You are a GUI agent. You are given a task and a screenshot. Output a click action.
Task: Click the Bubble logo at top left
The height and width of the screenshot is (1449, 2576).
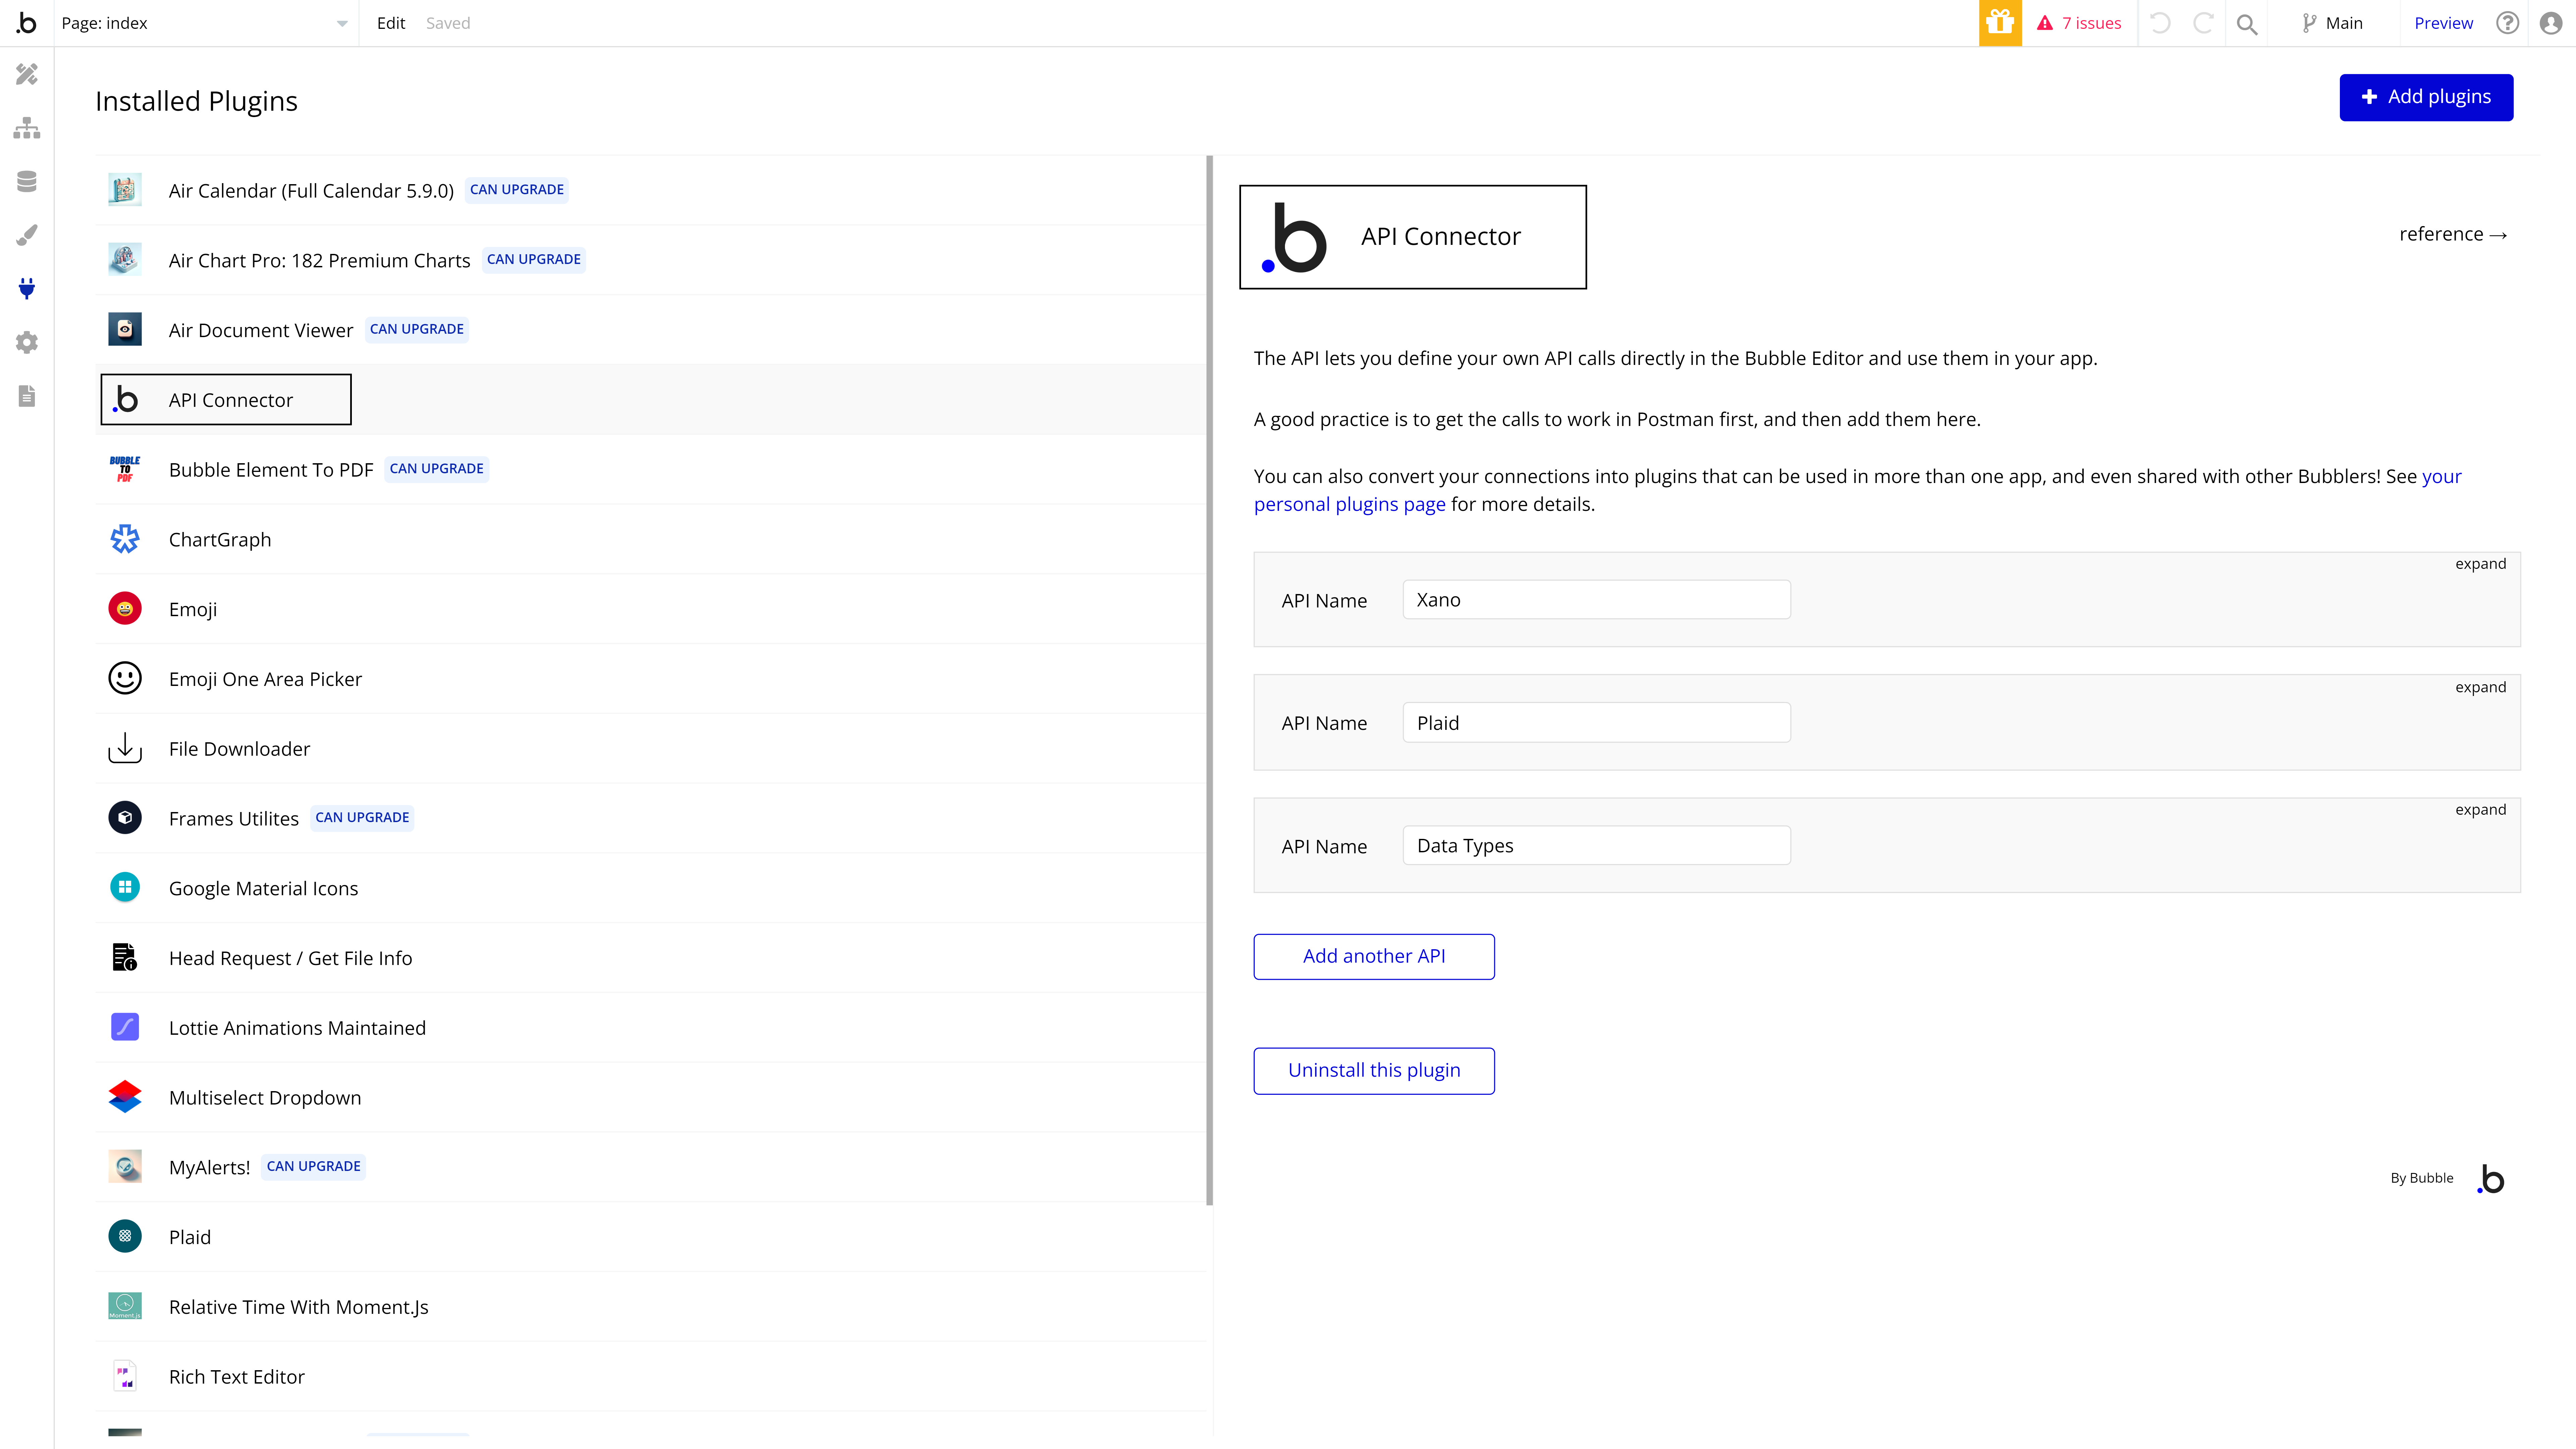27,23
